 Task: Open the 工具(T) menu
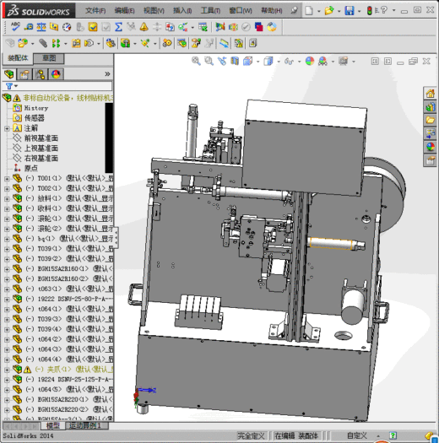coord(210,11)
